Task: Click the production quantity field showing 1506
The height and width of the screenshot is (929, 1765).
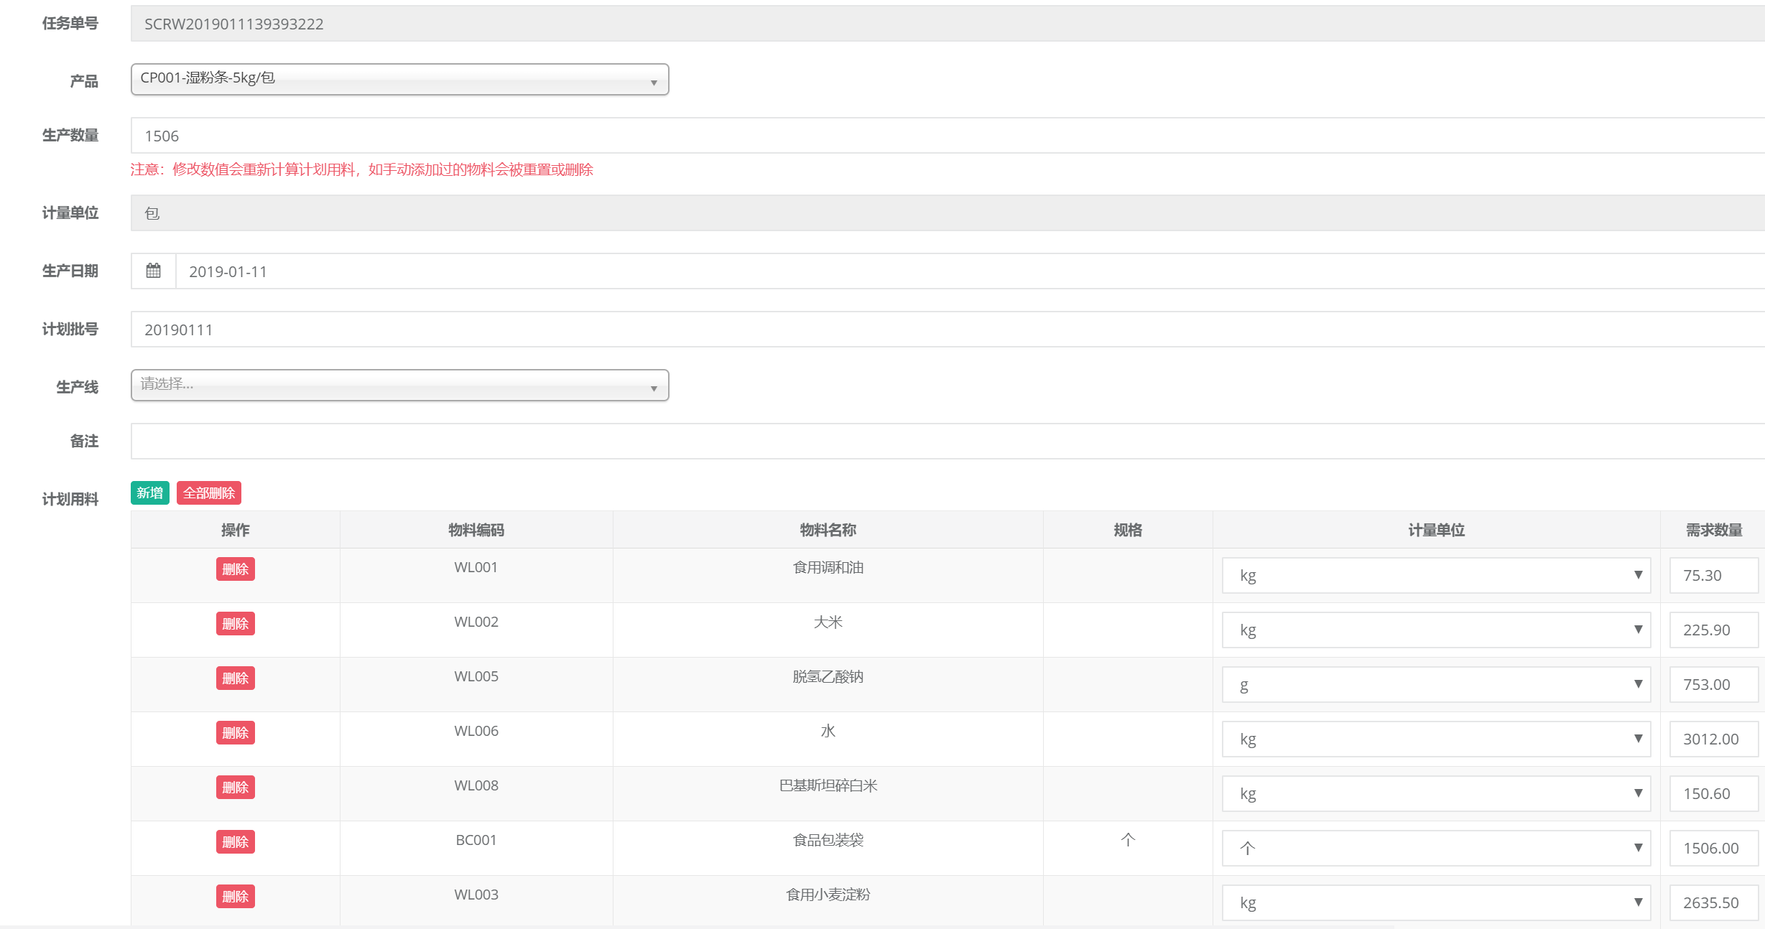Action: click(x=934, y=136)
